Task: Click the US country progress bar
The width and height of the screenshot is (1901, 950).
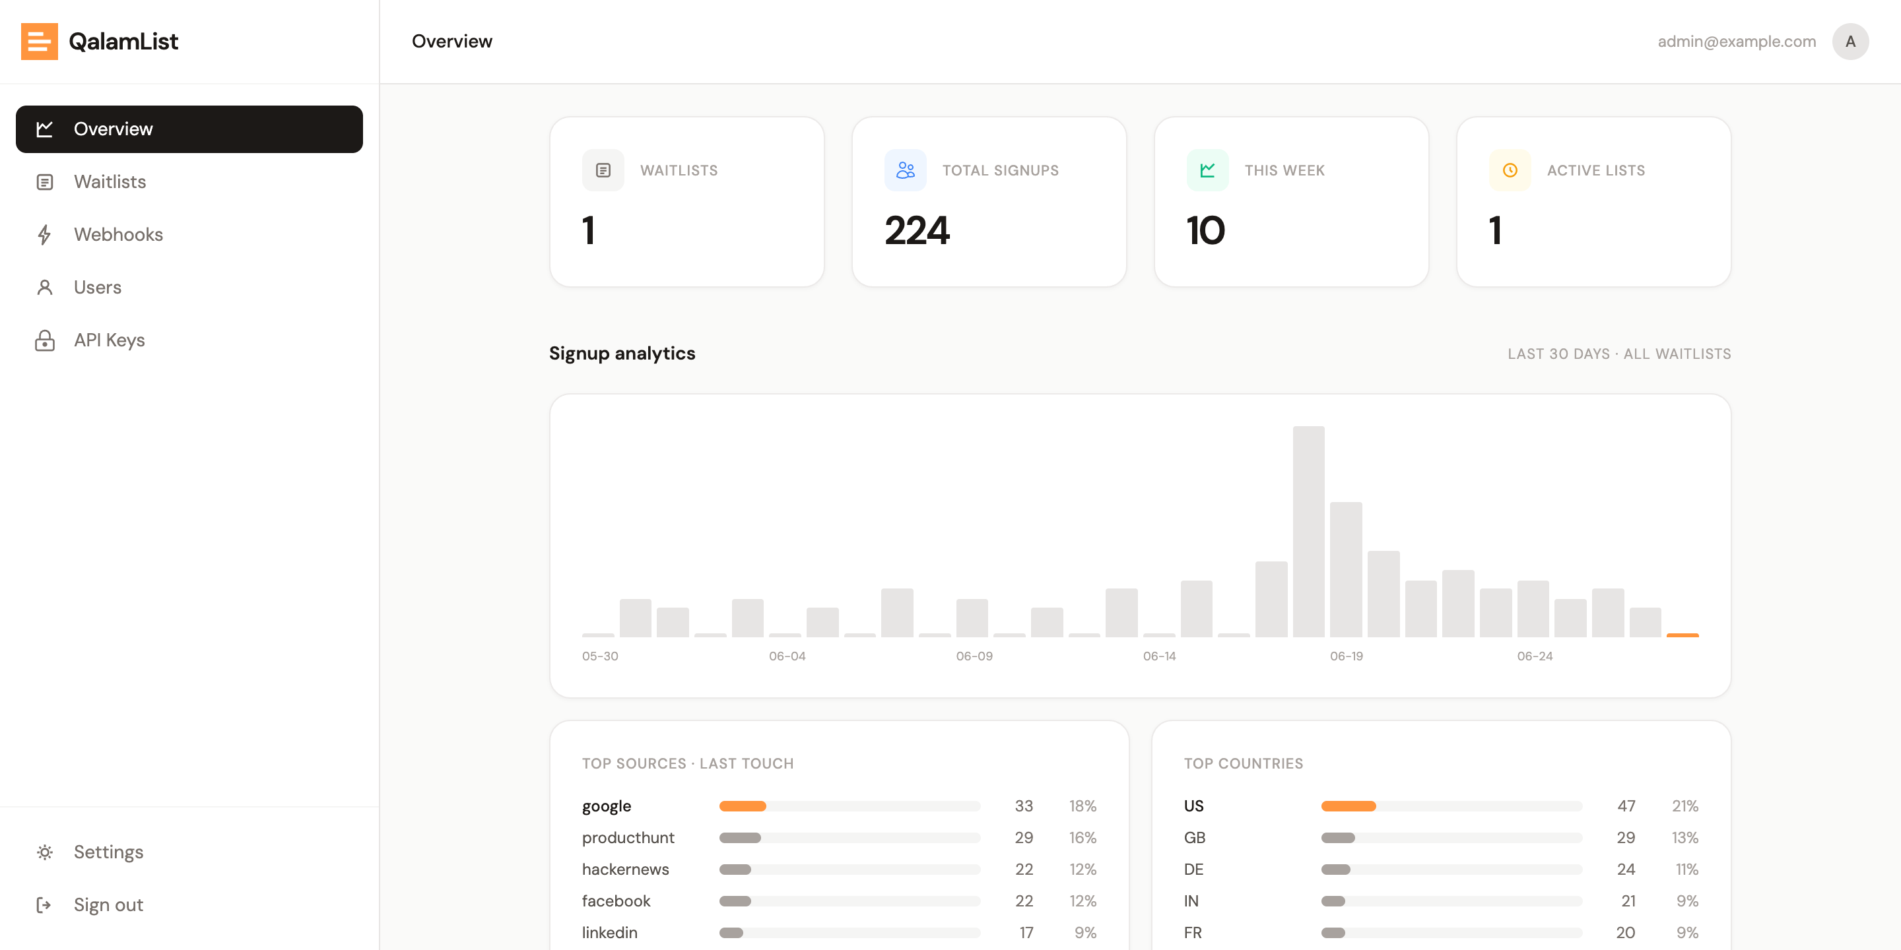Action: (x=1451, y=806)
